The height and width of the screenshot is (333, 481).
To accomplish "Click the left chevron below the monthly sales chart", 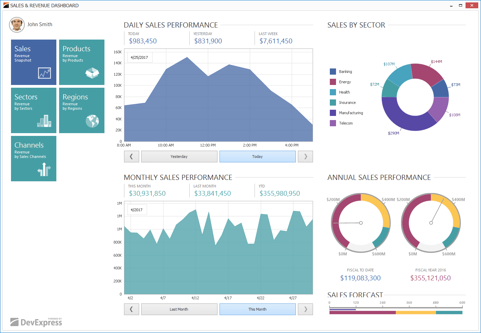I will tap(132, 309).
